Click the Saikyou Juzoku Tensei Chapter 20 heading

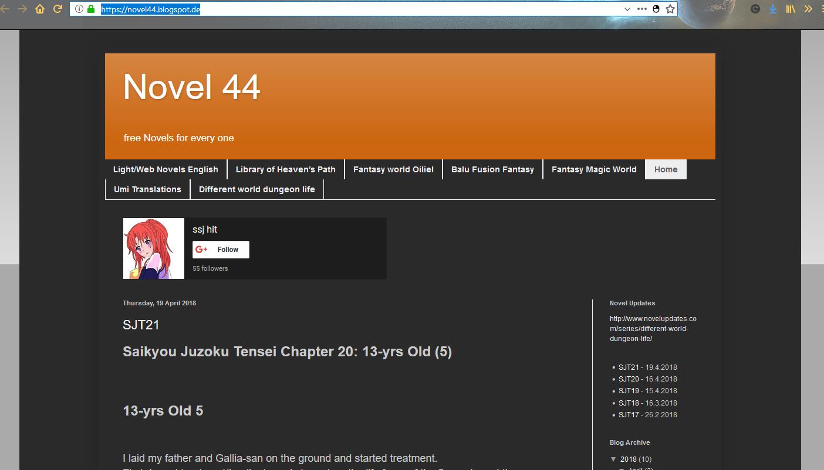click(x=287, y=352)
